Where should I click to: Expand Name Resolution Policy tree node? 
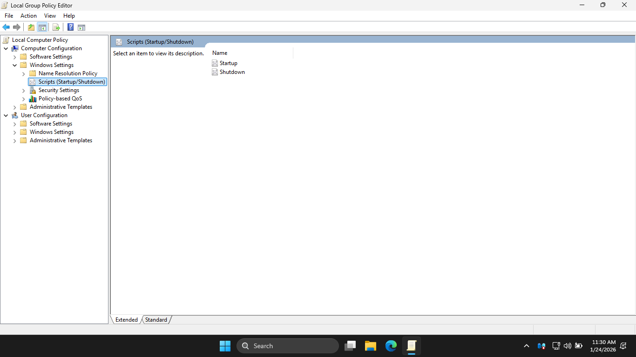[24, 74]
